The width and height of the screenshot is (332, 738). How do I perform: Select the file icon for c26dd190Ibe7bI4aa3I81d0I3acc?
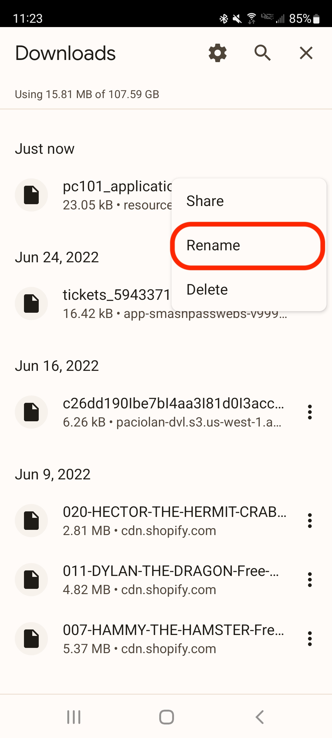[31, 412]
